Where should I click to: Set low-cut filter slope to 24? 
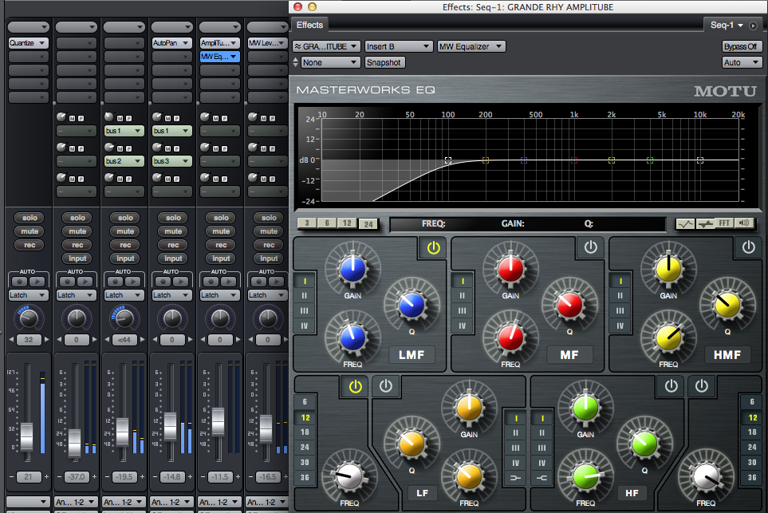click(305, 448)
